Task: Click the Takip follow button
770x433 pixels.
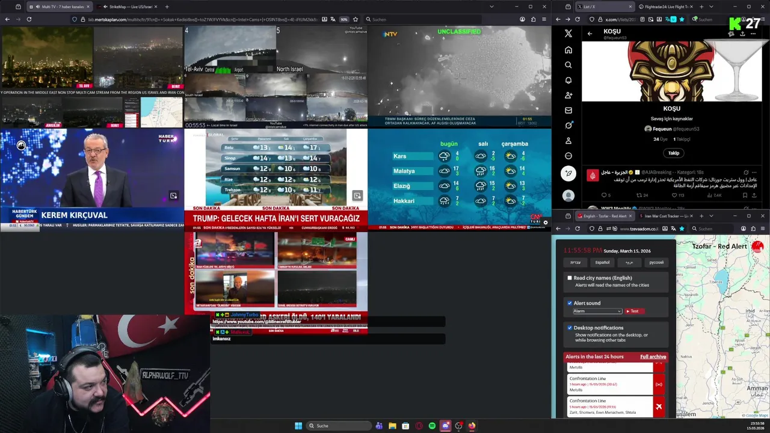Action: click(673, 153)
